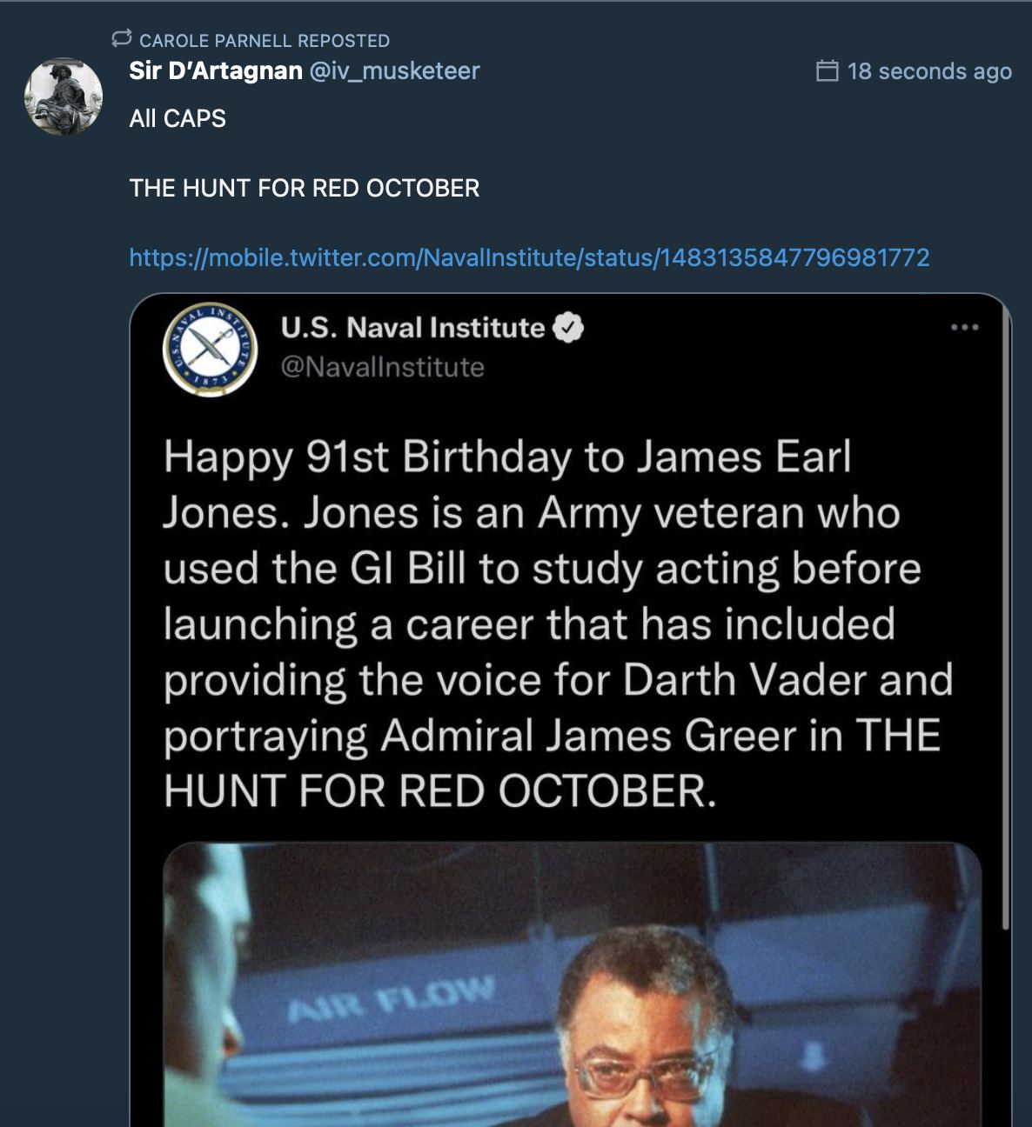Open the three-dot more options menu

[964, 328]
